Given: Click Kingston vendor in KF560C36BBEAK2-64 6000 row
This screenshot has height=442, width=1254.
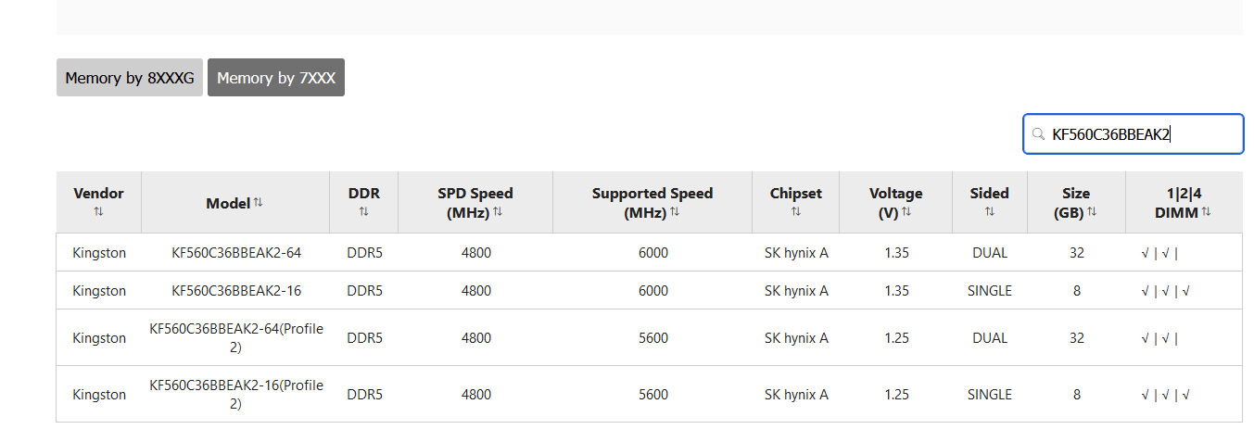Looking at the screenshot, I should pyautogui.click(x=99, y=252).
